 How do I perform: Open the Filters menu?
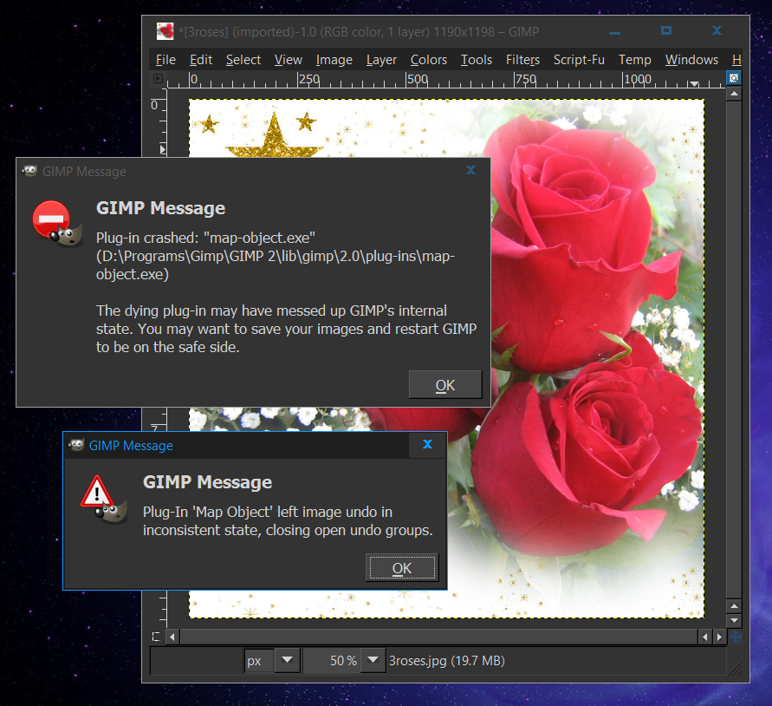tap(522, 60)
